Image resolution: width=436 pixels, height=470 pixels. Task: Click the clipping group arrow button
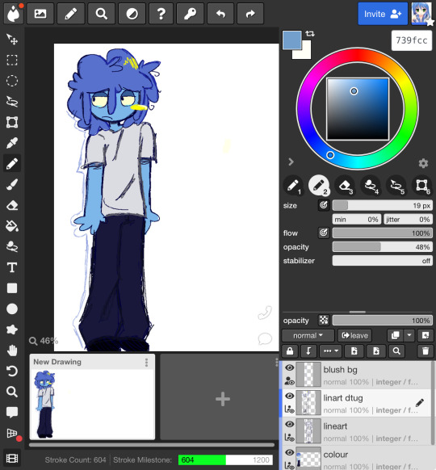point(308,351)
